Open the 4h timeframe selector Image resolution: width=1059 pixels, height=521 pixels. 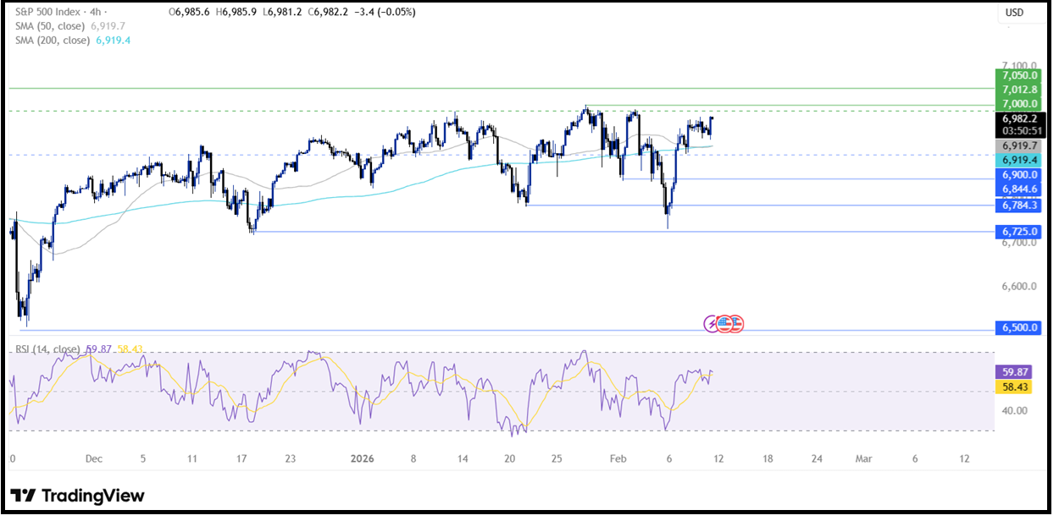coord(97,12)
